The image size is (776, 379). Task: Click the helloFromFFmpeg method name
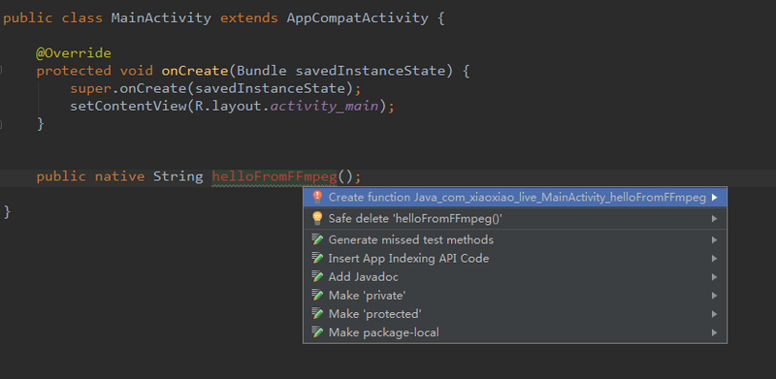[x=275, y=176]
